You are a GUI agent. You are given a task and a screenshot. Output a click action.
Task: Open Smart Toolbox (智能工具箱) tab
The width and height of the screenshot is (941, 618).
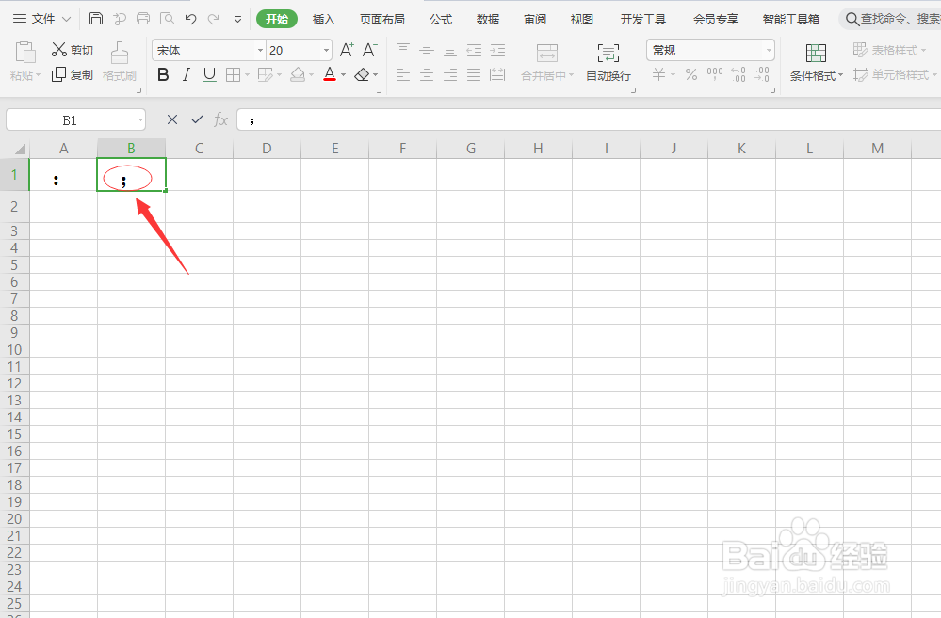(790, 19)
